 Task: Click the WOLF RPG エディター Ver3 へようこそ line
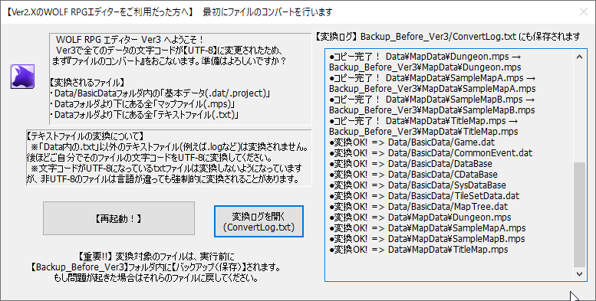tap(130, 40)
